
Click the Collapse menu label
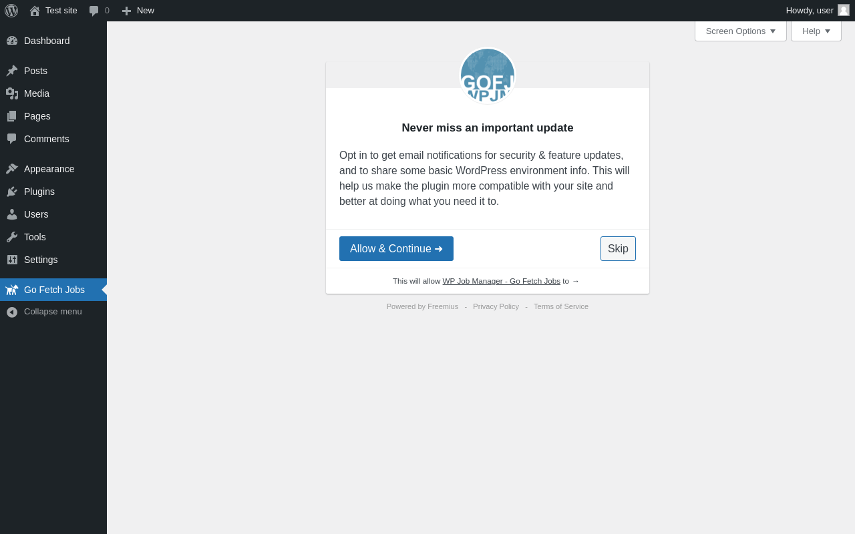pos(53,312)
